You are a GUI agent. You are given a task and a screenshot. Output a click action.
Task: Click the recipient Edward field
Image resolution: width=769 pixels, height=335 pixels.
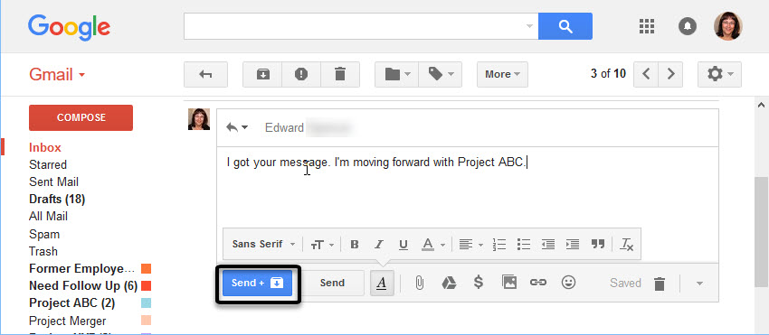(x=308, y=128)
